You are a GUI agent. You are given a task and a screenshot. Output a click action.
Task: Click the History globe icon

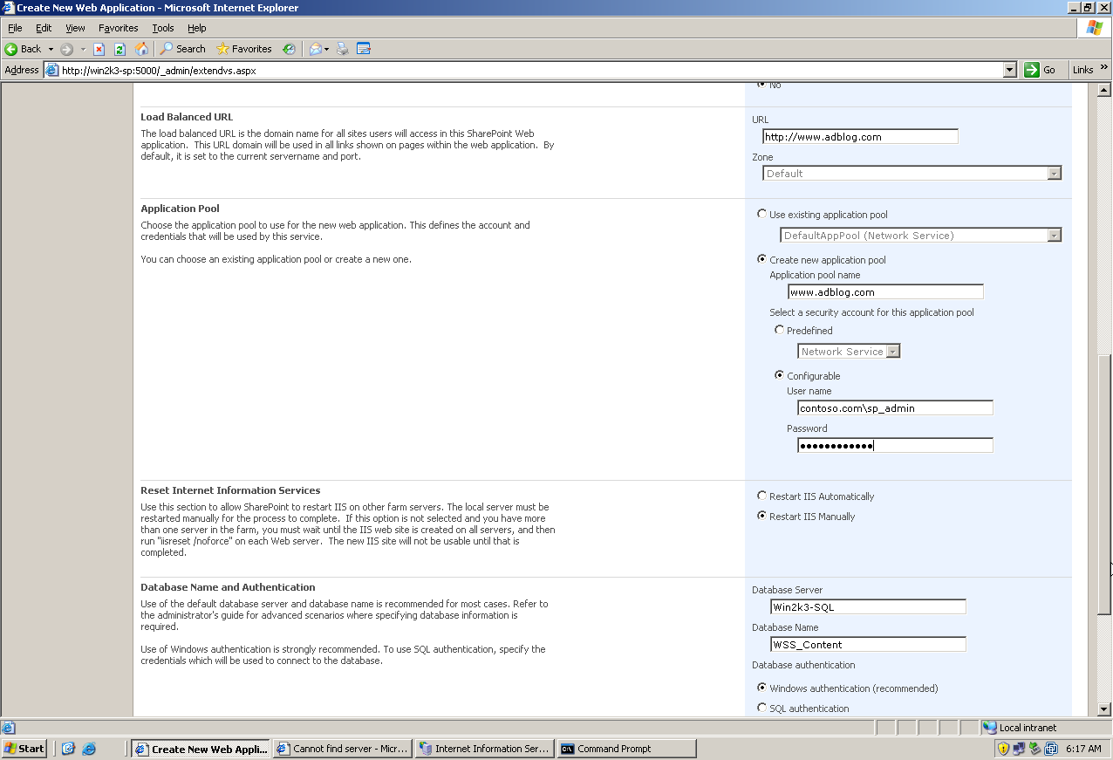[289, 49]
